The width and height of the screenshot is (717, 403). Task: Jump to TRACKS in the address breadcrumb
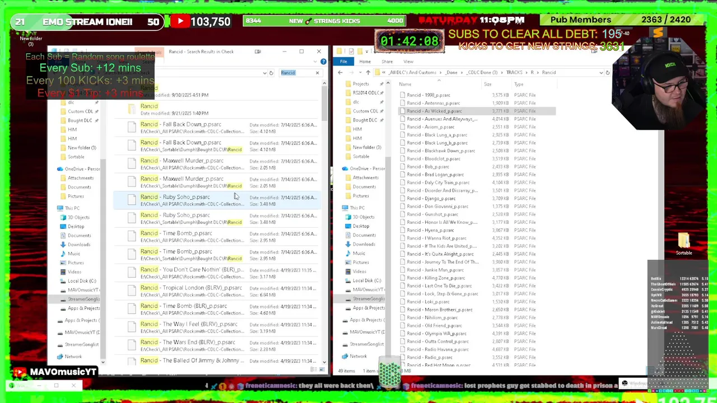(x=514, y=72)
